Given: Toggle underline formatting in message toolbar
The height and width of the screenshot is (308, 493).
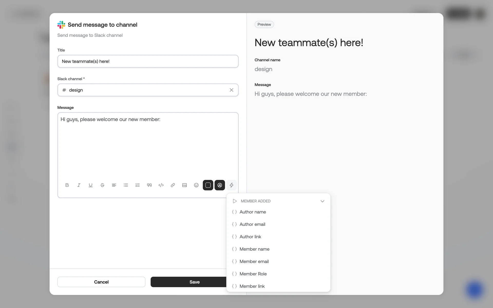Looking at the screenshot, I should tap(90, 185).
